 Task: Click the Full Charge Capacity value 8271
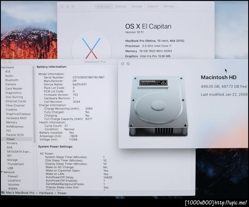89,119
